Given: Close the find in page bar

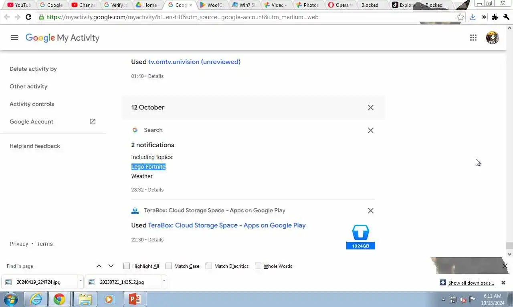Looking at the screenshot, I should [505, 266].
